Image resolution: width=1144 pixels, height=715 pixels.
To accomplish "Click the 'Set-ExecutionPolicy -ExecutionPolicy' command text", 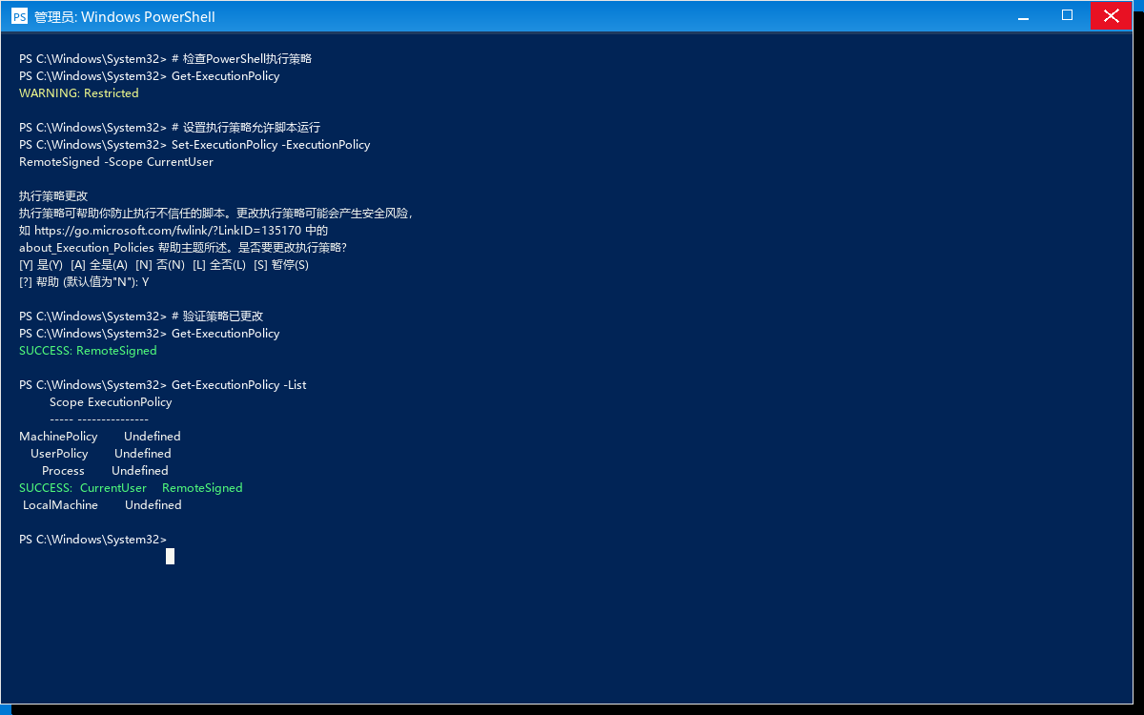I will [271, 145].
